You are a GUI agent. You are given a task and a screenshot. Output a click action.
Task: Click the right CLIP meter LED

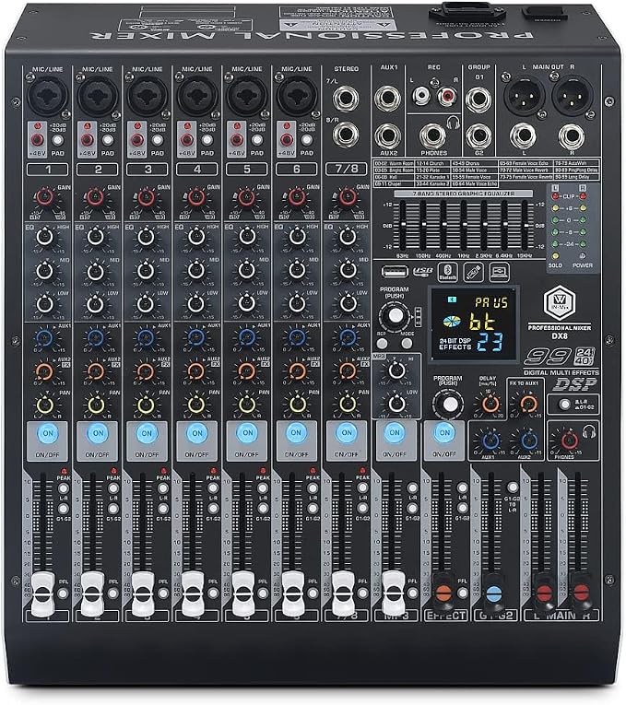[x=583, y=196]
